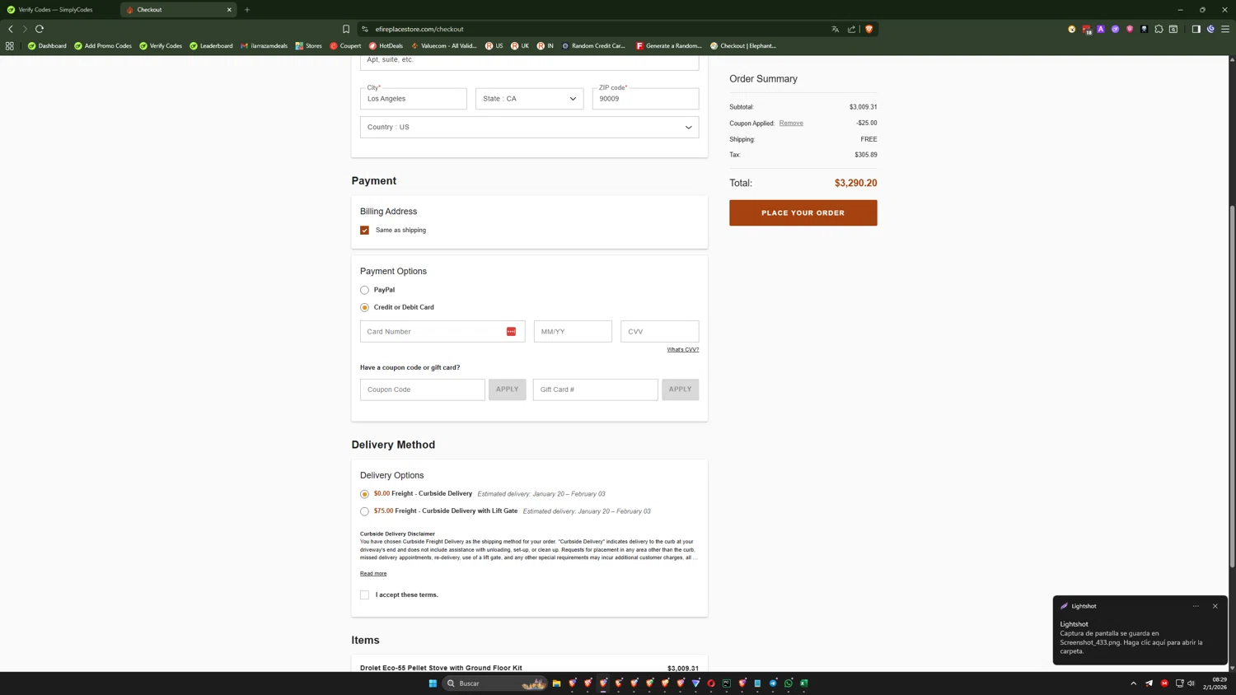Bookmark this page with the bookmark icon
The image size is (1236, 695).
coord(346,29)
